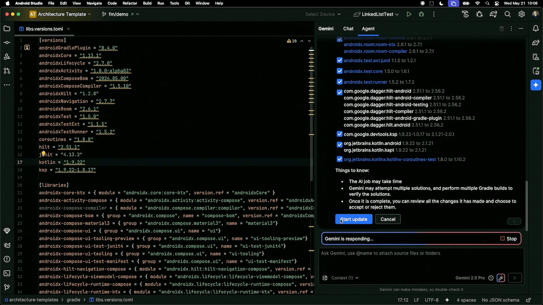Image resolution: width=543 pixels, height=305 pixels.
Task: Open the Commit tool window icon
Action: coord(7,43)
